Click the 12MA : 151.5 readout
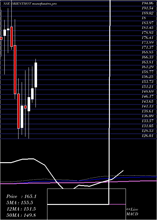 pos(21,209)
